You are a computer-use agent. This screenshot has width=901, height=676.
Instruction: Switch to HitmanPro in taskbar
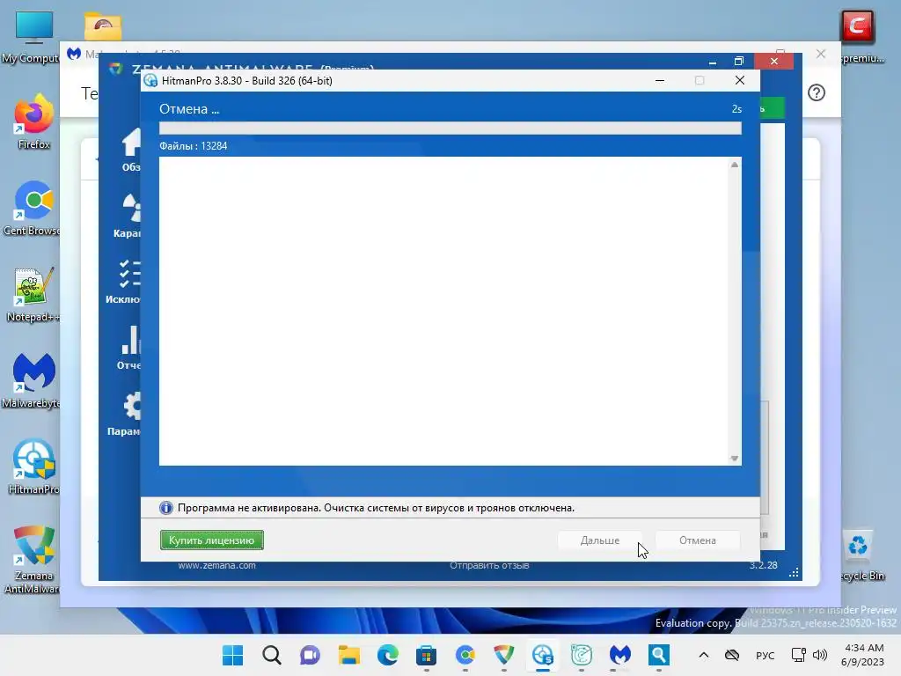point(542,655)
